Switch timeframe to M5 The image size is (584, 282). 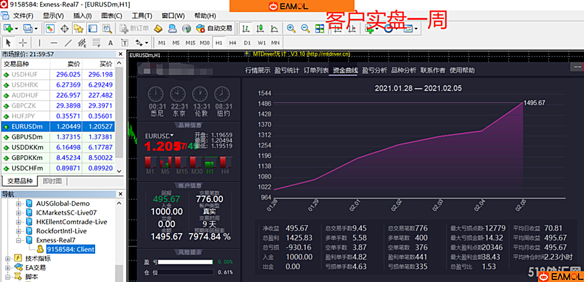pos(176,42)
